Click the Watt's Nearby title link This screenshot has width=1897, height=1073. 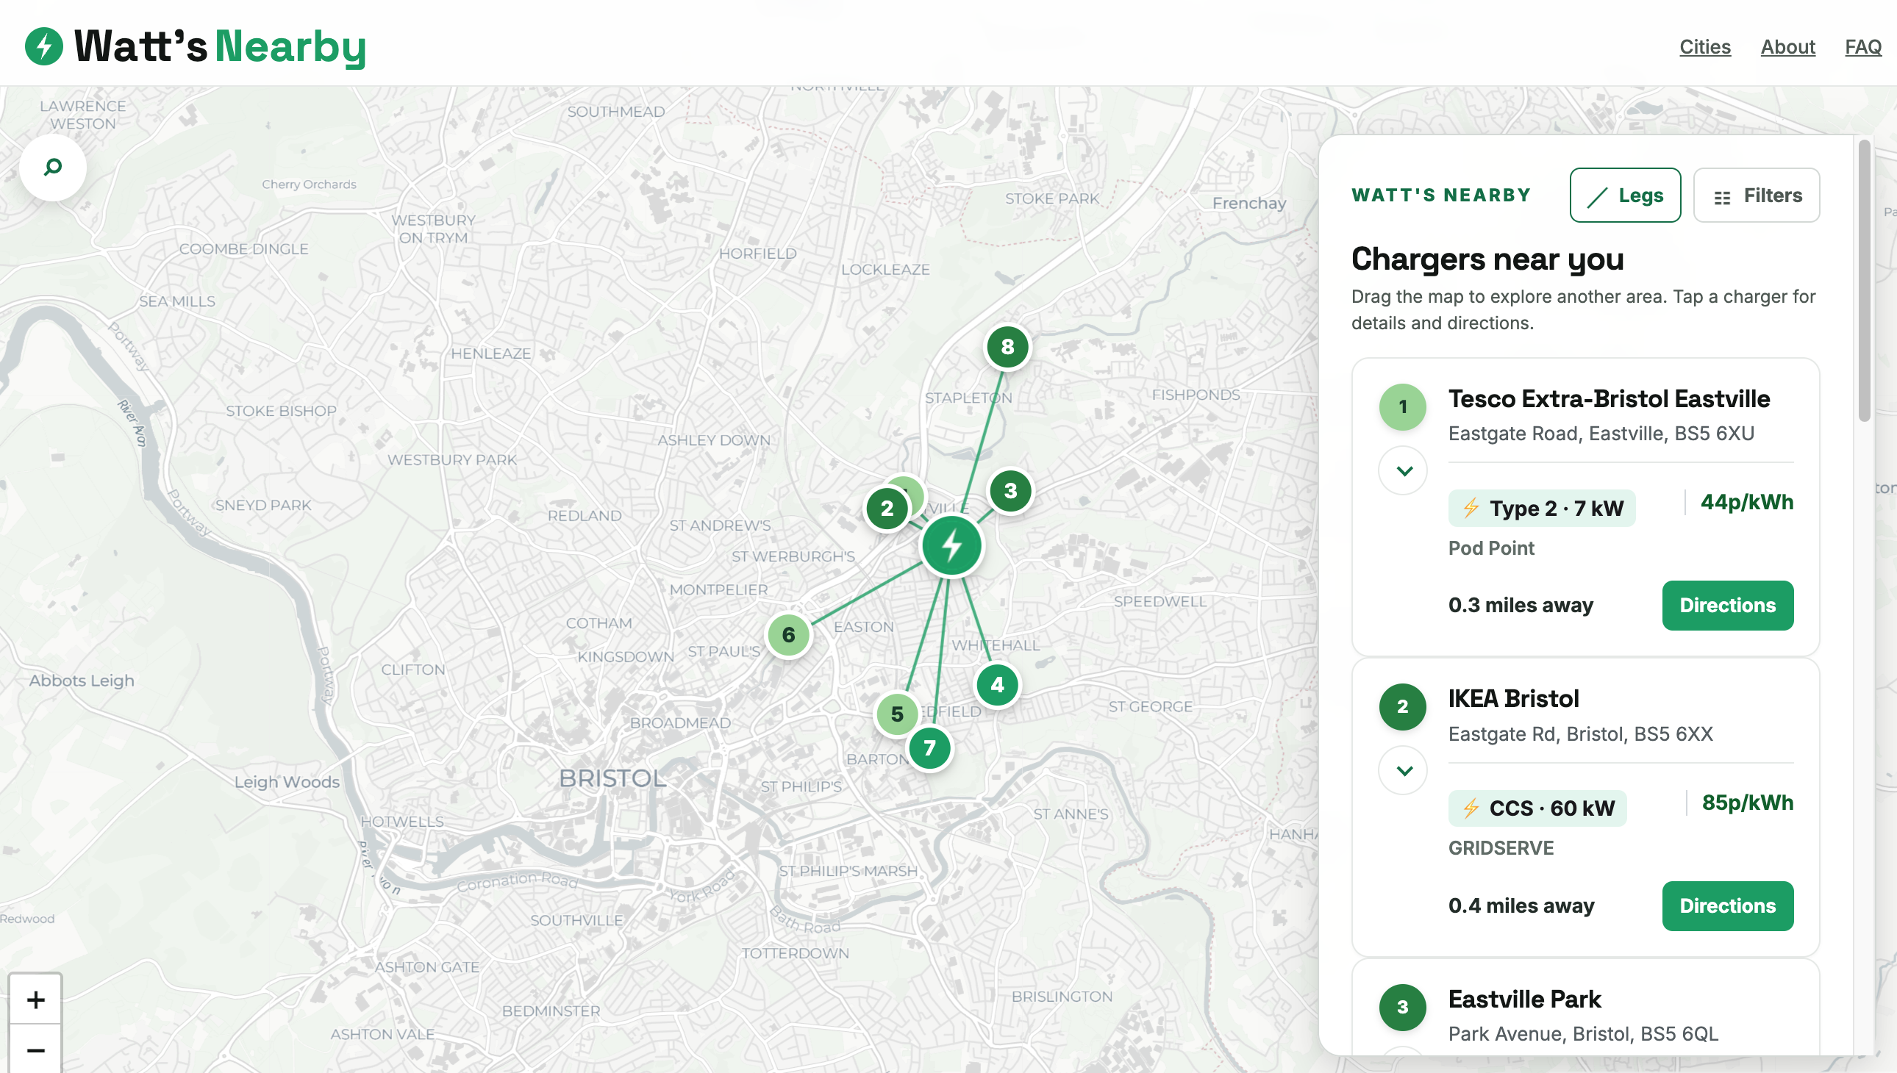pyautogui.click(x=220, y=46)
